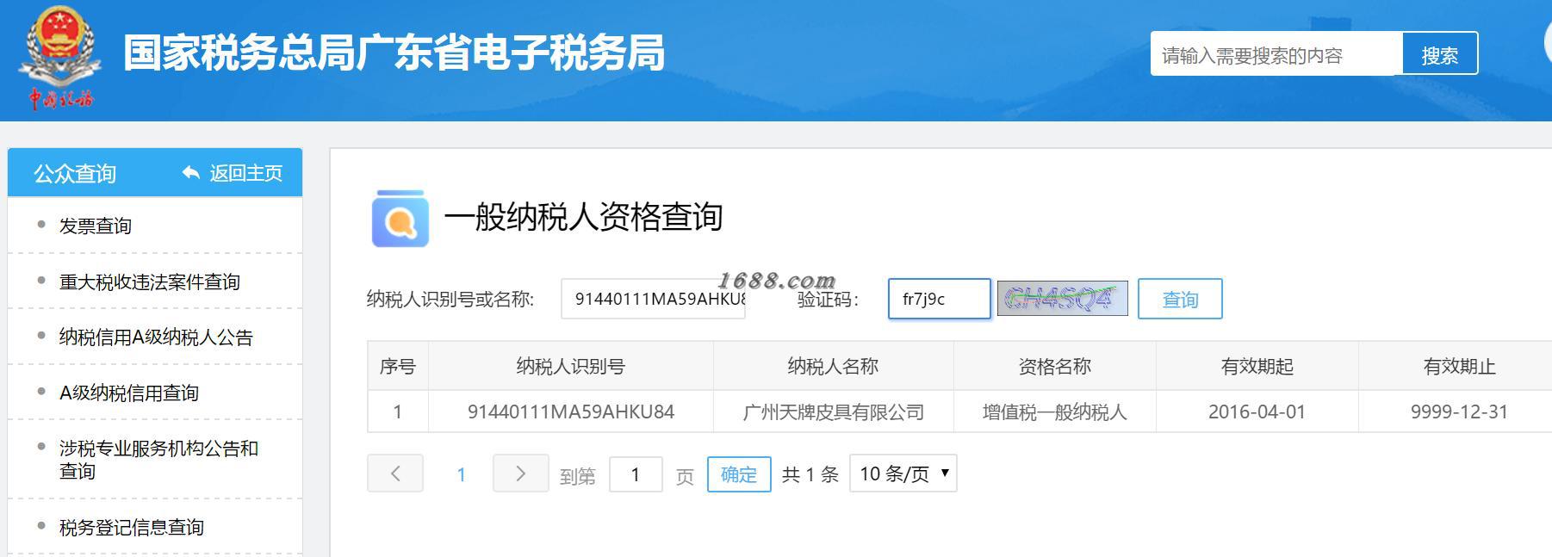Open 税务登记信息查询 in the sidebar
This screenshot has height=557, width=1552.
(131, 527)
